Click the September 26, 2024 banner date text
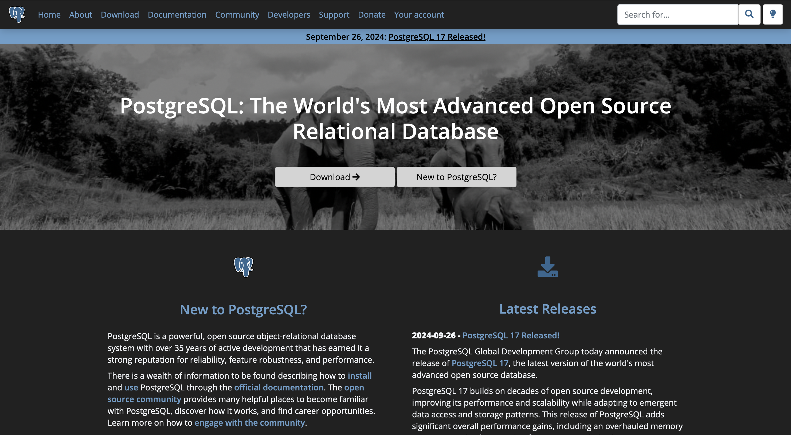791x435 pixels. pos(346,37)
